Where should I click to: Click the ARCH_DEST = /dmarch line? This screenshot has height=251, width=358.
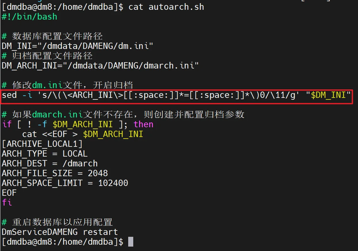(50, 163)
